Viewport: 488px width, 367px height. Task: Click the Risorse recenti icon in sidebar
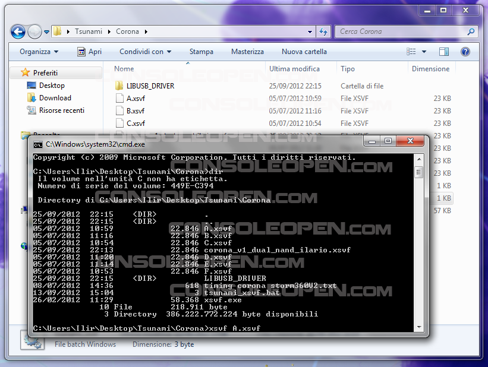pos(32,110)
